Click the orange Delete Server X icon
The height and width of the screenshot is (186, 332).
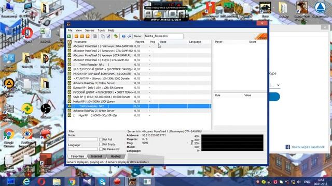pyautogui.click(x=82, y=36)
